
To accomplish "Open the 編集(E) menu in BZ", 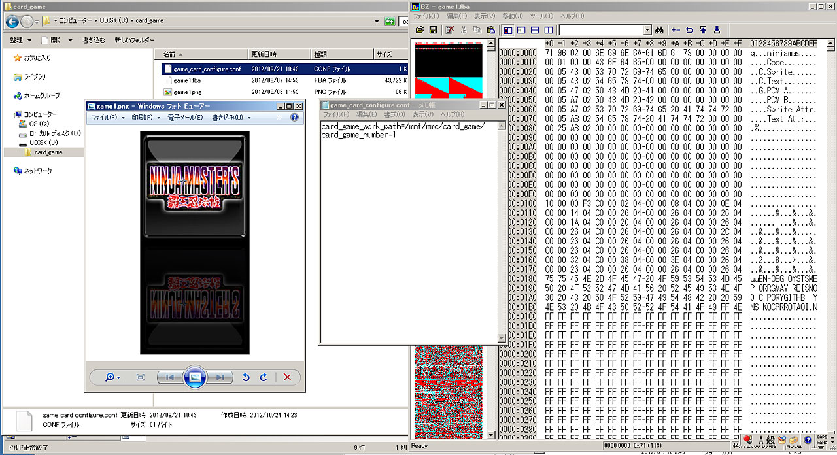I will pyautogui.click(x=456, y=16).
